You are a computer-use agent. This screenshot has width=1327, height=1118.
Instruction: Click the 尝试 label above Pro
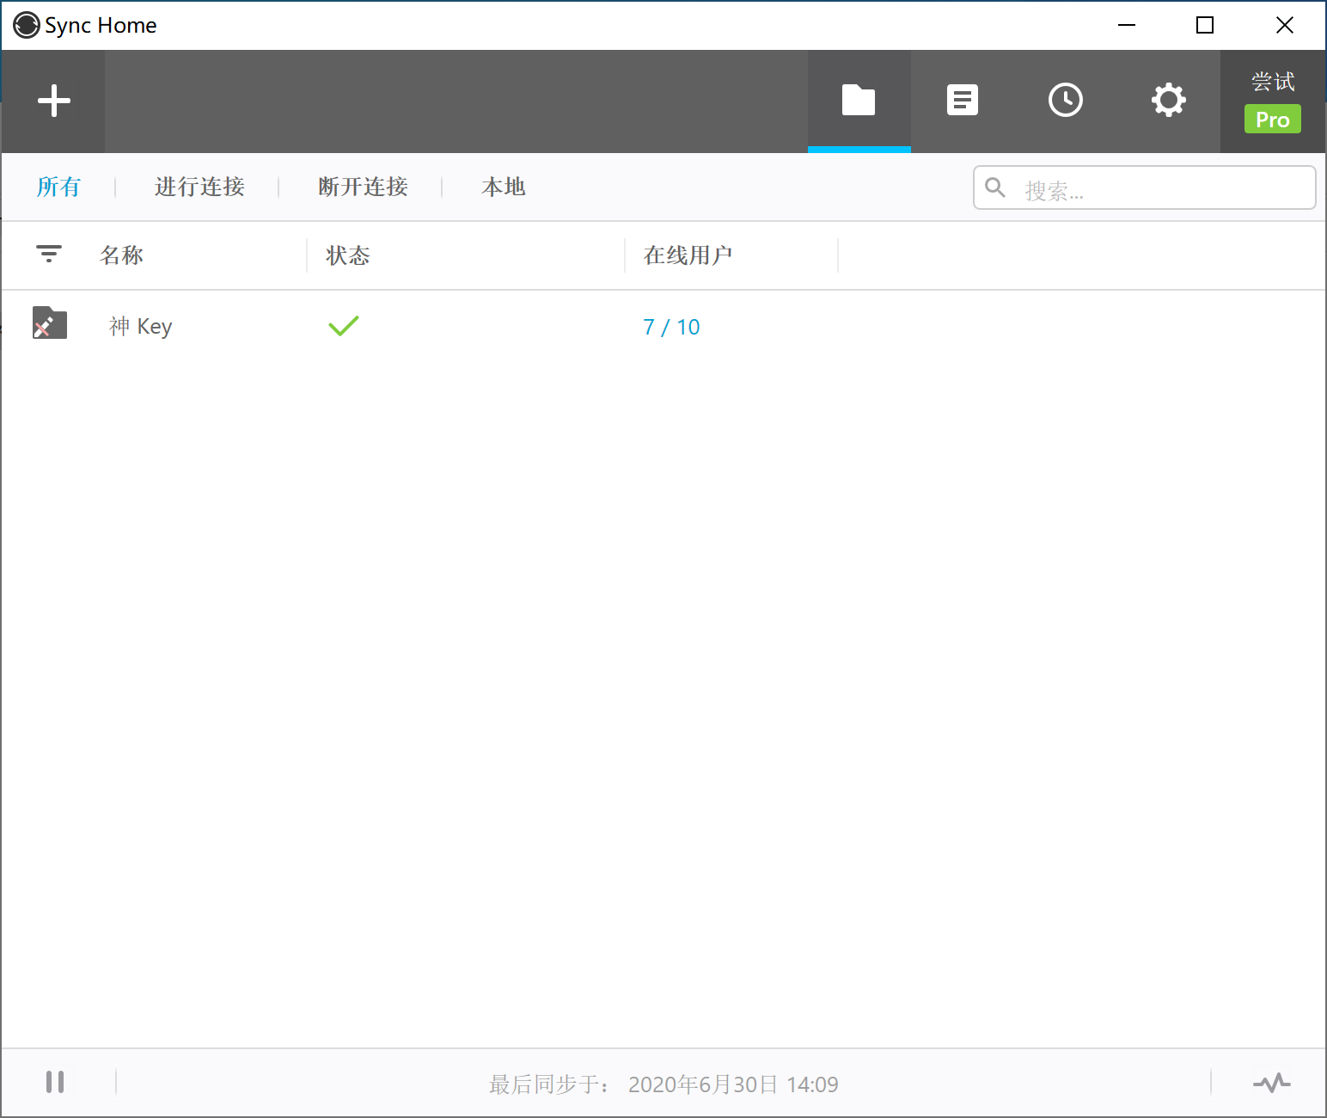click(x=1273, y=82)
